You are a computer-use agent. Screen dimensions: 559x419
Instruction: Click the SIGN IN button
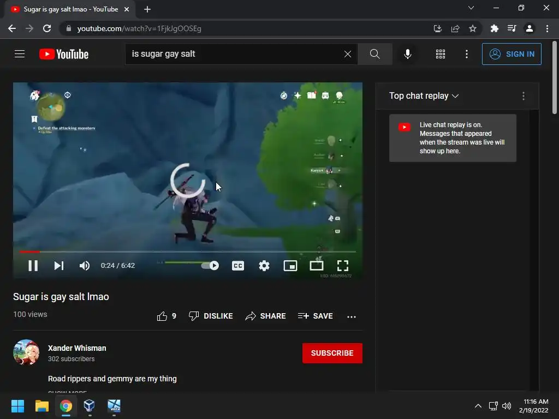(512, 54)
